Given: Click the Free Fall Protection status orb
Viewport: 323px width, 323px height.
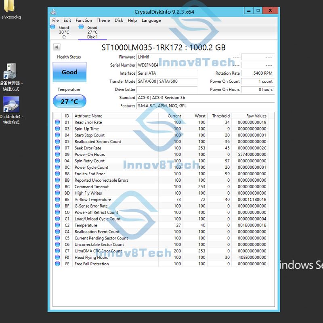Looking at the screenshot, I should pyautogui.click(x=57, y=264).
